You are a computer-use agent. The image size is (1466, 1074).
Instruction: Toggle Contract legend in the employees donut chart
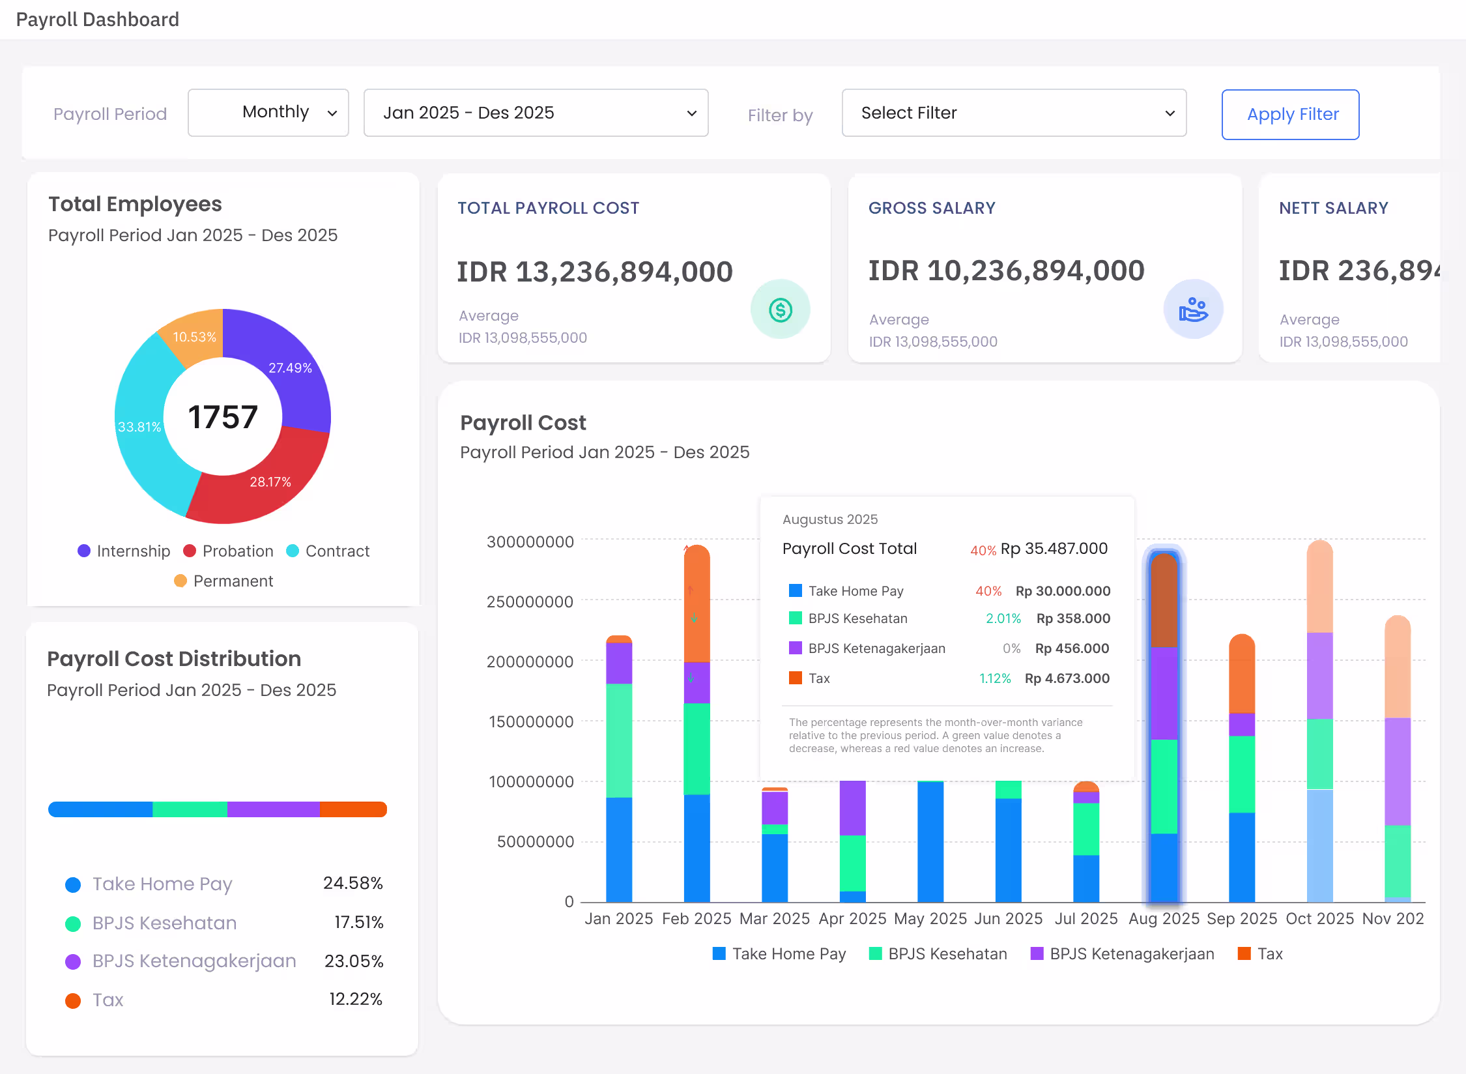328,551
